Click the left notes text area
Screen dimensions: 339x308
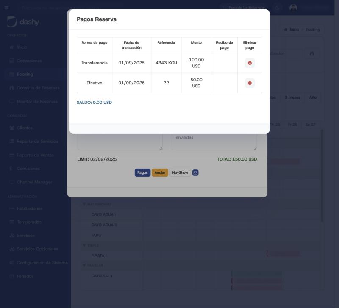(120, 142)
